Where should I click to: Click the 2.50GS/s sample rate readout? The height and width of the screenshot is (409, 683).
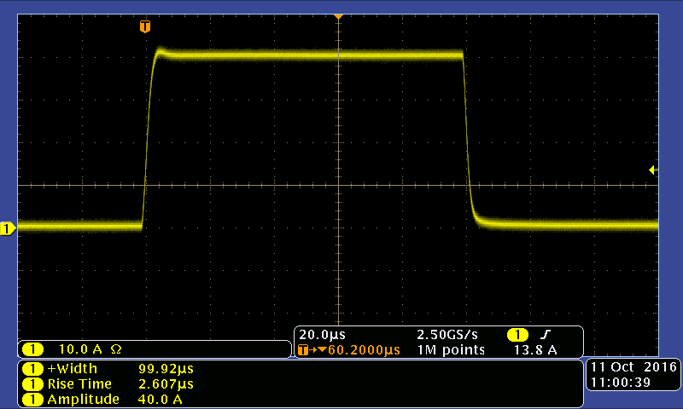click(447, 335)
